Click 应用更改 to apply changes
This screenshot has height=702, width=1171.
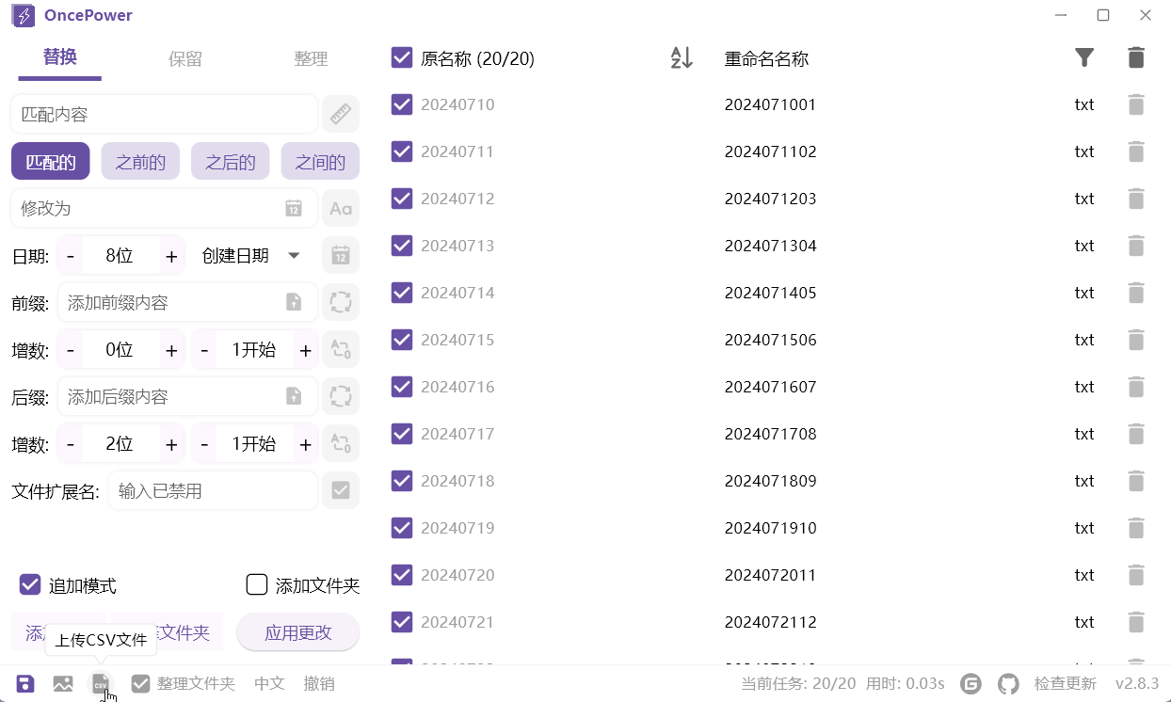click(297, 632)
